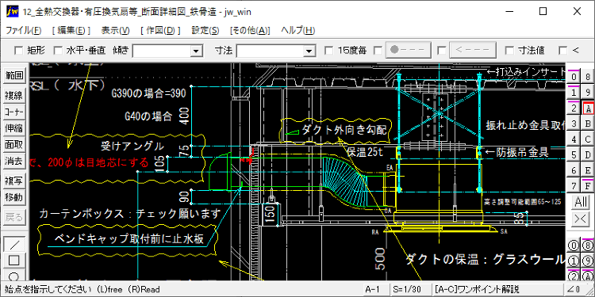Choose the コーナー corner tool
The height and width of the screenshot is (297, 595).
pos(14,112)
